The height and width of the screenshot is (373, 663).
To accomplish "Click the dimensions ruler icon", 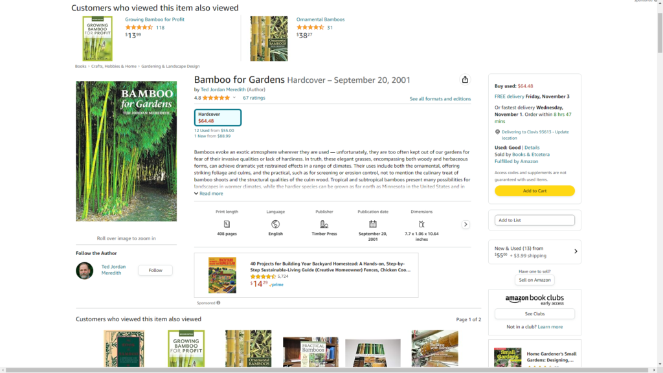I will [x=421, y=224].
